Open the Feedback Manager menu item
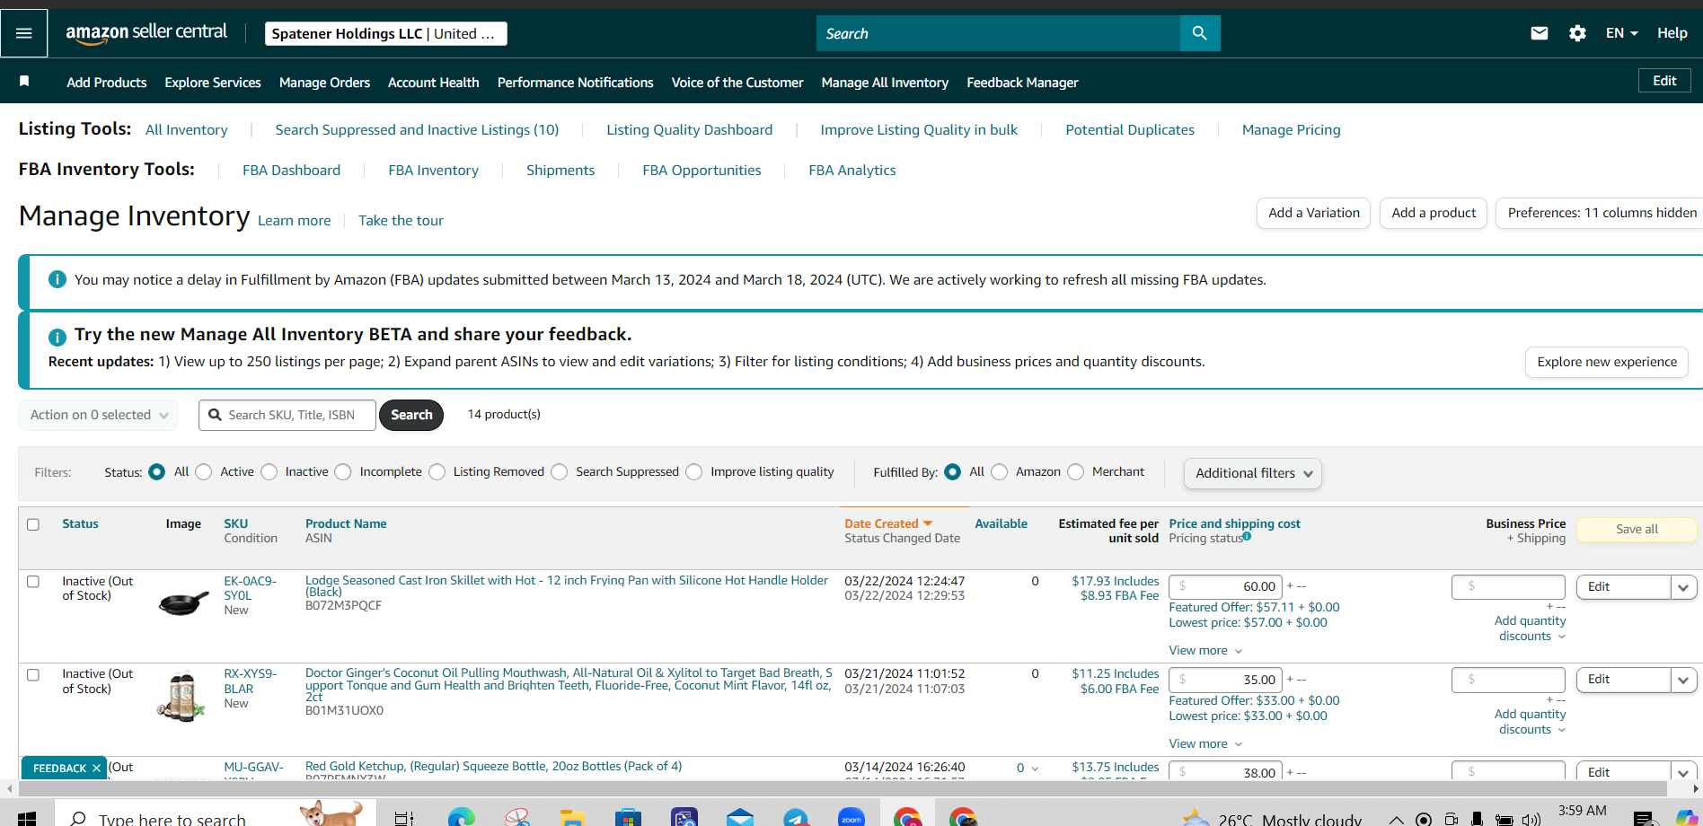 click(x=1022, y=83)
